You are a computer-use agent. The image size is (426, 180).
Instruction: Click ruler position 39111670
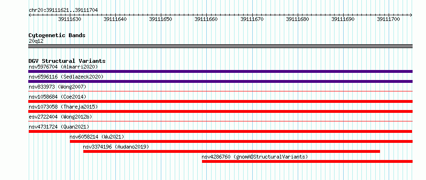click(x=252, y=19)
